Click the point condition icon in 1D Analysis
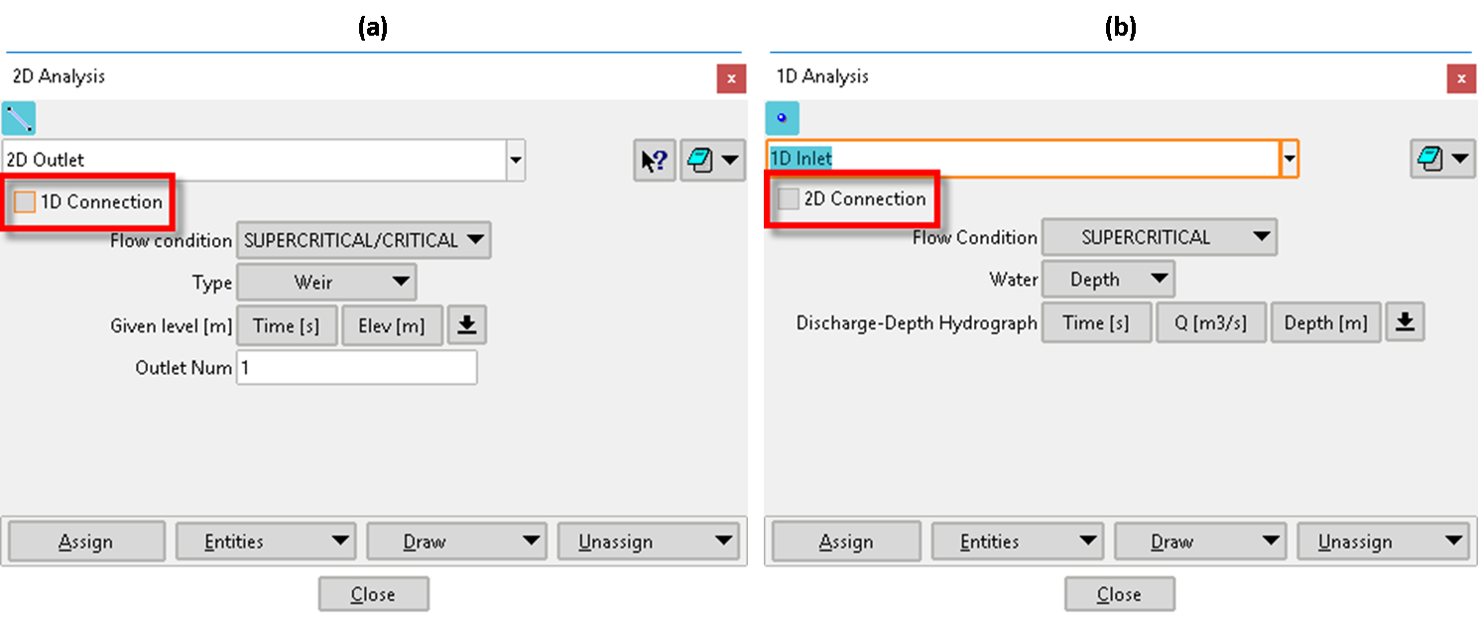 782,119
